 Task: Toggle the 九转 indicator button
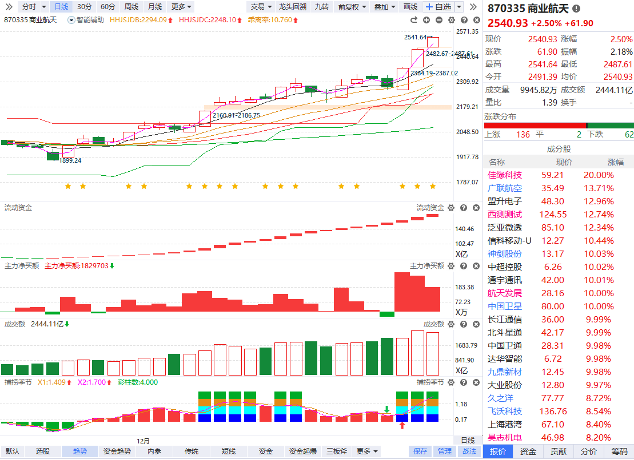coord(322,7)
